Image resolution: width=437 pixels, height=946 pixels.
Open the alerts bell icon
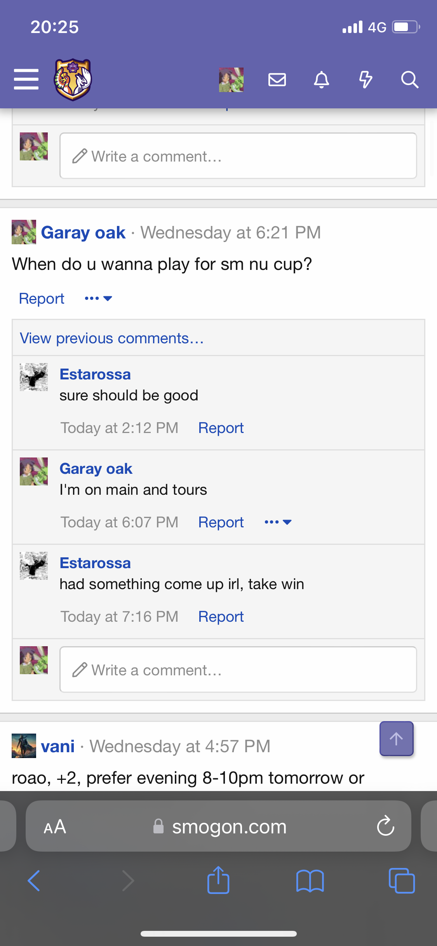pyautogui.click(x=322, y=80)
